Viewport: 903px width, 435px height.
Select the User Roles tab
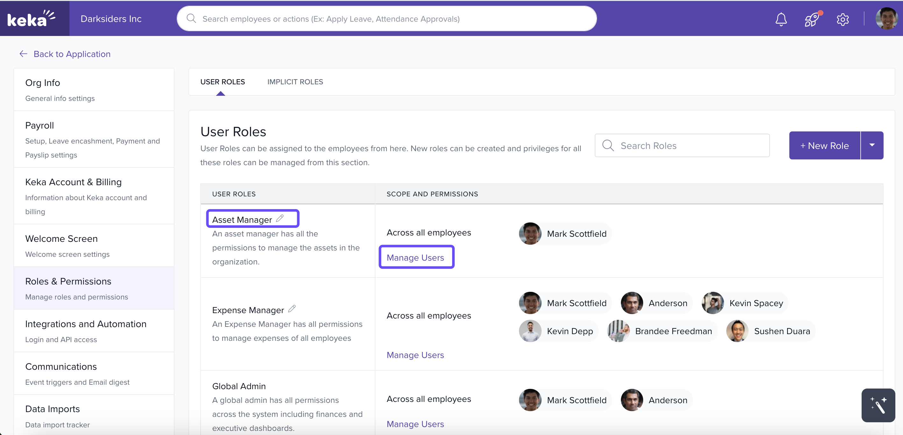(222, 81)
